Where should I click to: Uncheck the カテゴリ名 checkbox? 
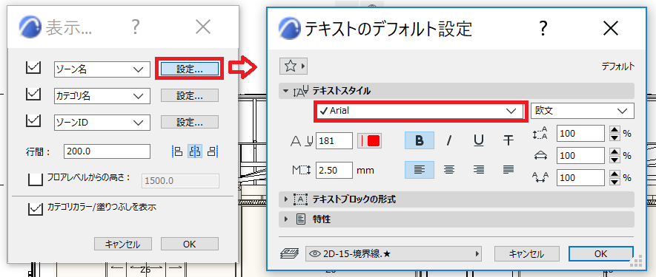coord(33,95)
